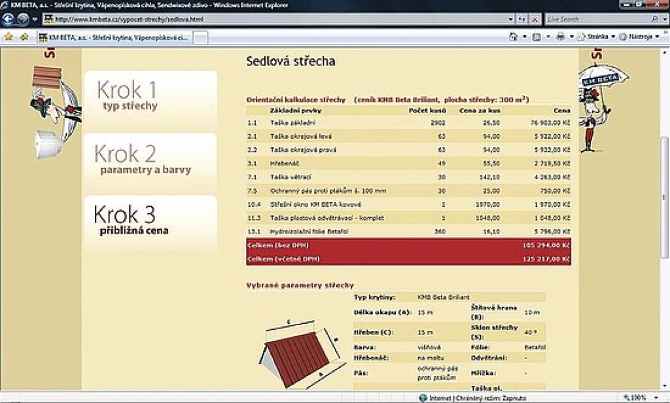Screen dimensions: 670x403
Task: Open the Stránka menu
Action: coord(596,37)
